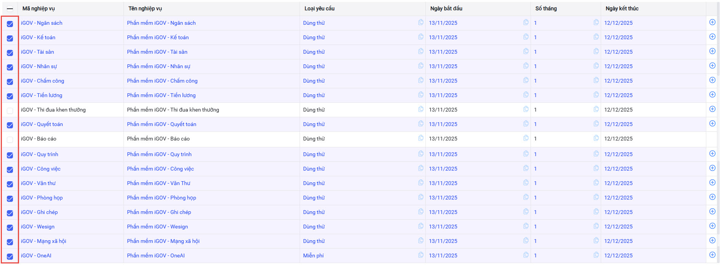
Task: Open the Phần mềm iGOV - Phòng họp entry
Action: tap(162, 198)
